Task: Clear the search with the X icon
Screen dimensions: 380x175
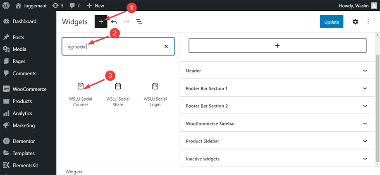Action: coord(166,47)
